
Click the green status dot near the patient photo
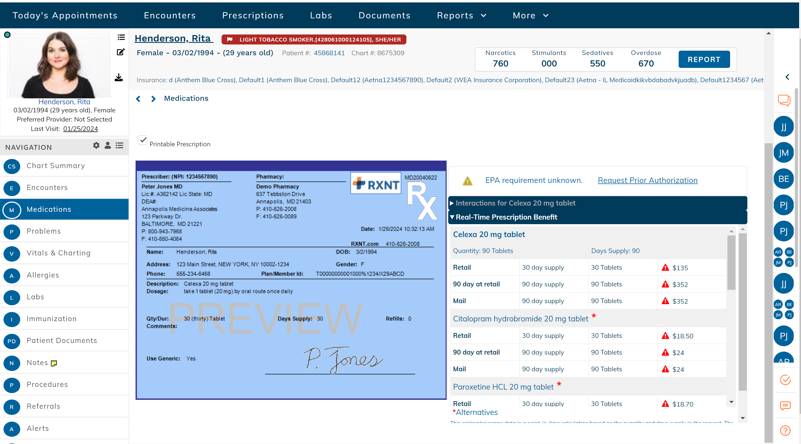click(x=7, y=34)
